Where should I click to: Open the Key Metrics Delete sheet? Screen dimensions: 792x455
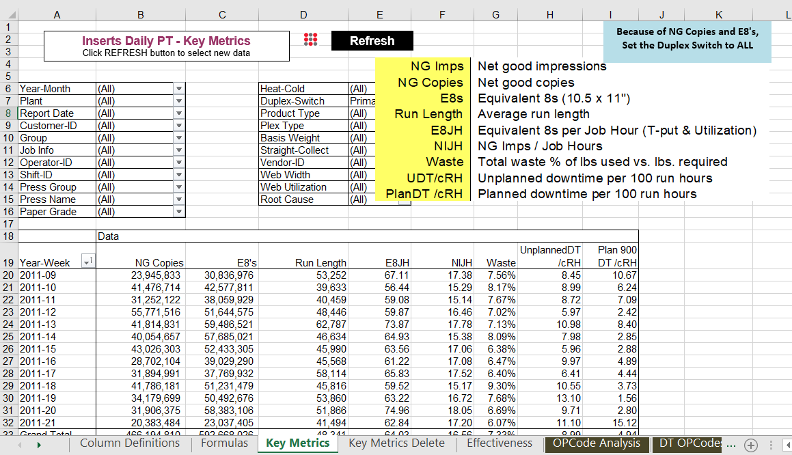pyautogui.click(x=396, y=443)
